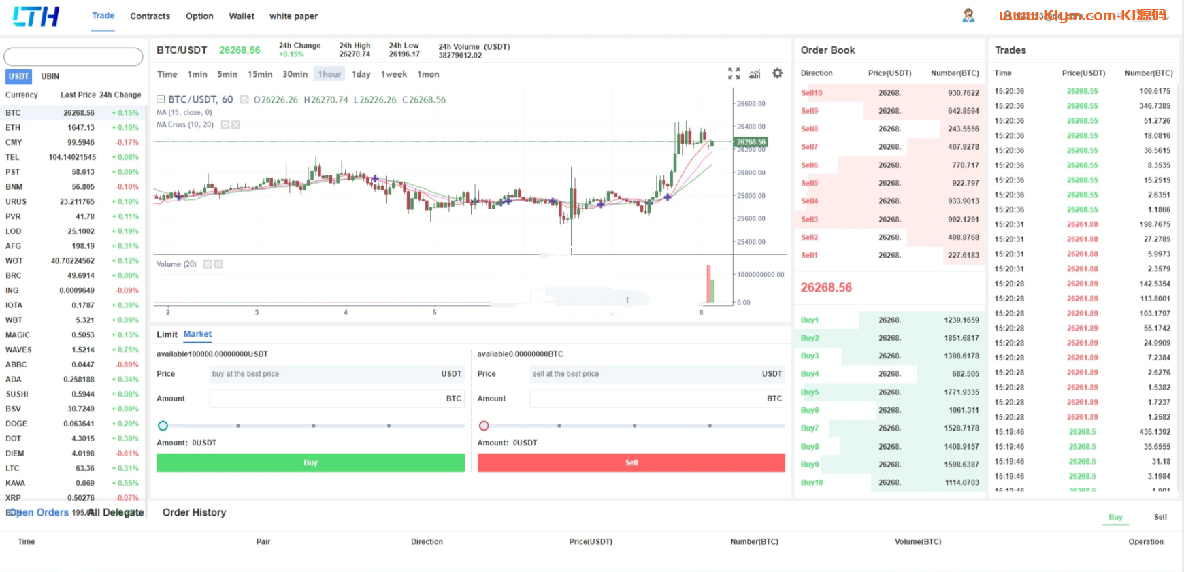Click the buy price field
The image size is (1184, 572).
click(x=337, y=374)
